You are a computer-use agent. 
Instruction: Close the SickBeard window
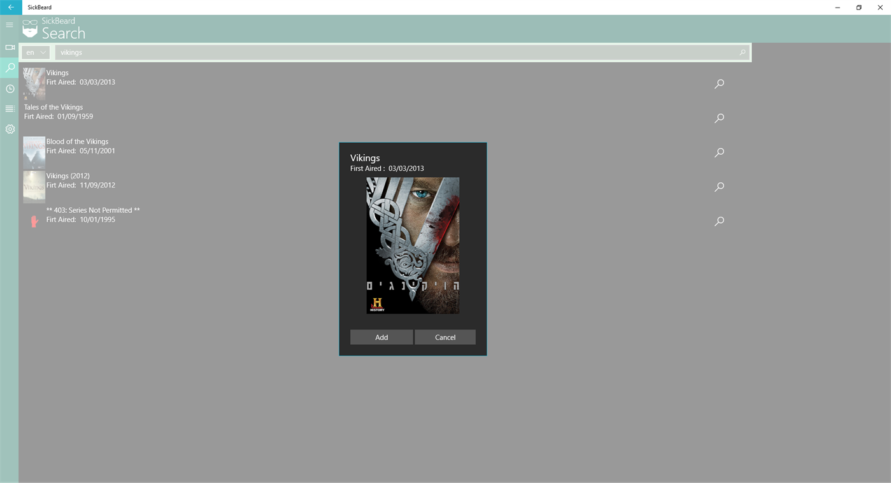[x=880, y=7]
